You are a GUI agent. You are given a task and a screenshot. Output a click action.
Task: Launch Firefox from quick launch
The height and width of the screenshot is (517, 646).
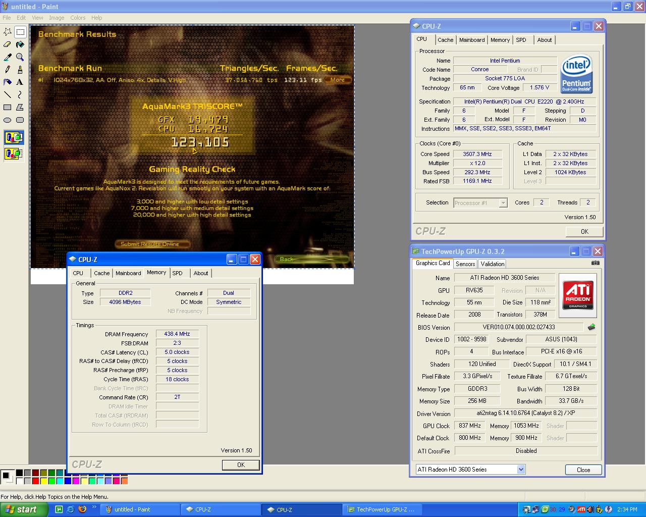pyautogui.click(x=82, y=509)
